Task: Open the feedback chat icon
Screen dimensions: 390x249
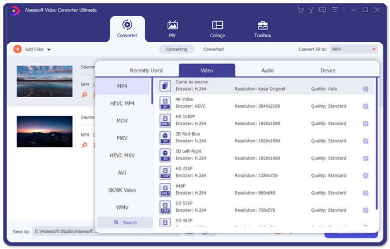Action: tap(323, 9)
